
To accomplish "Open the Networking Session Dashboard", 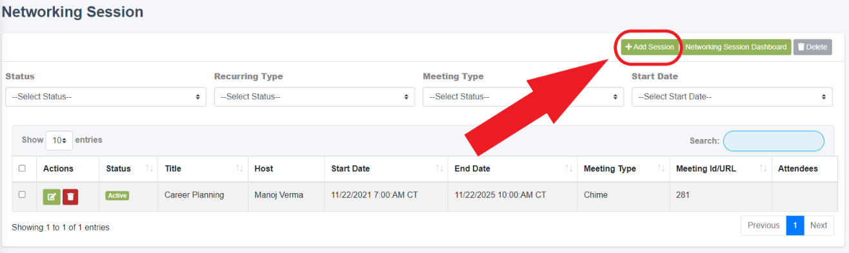I will (x=735, y=47).
